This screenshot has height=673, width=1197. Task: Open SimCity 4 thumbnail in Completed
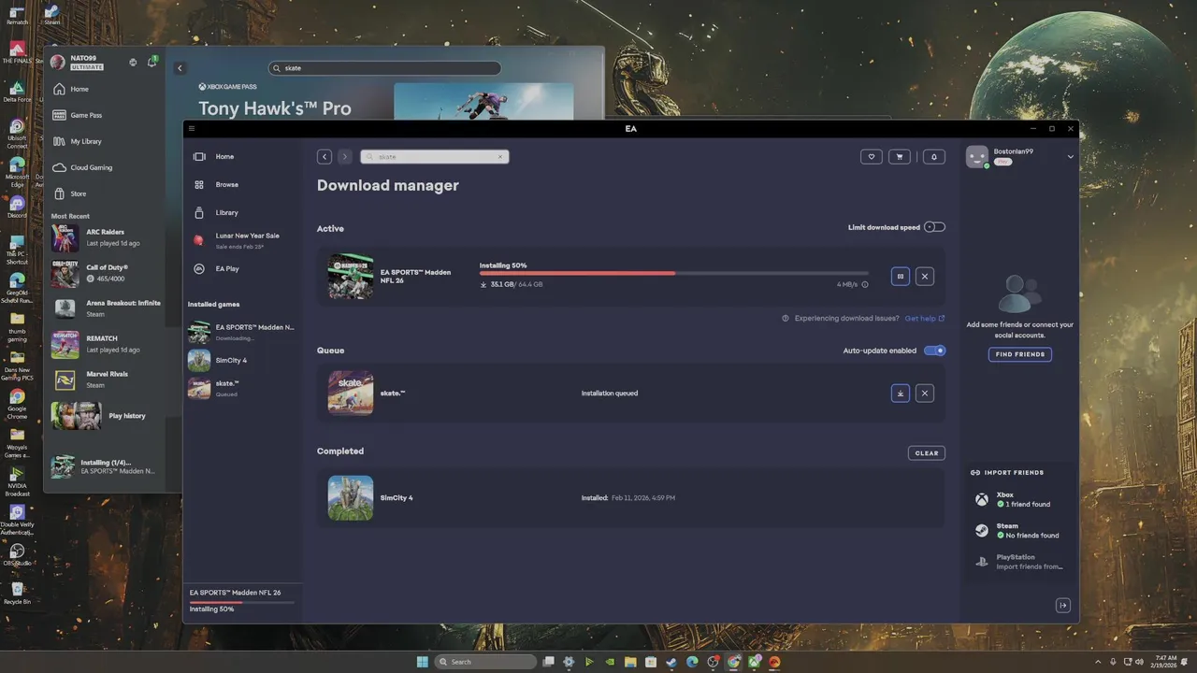coord(351,498)
